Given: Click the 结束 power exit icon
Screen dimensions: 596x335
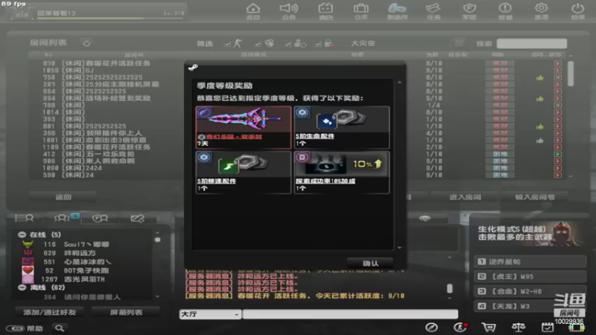Looking at the screenshot, I should [578, 11].
